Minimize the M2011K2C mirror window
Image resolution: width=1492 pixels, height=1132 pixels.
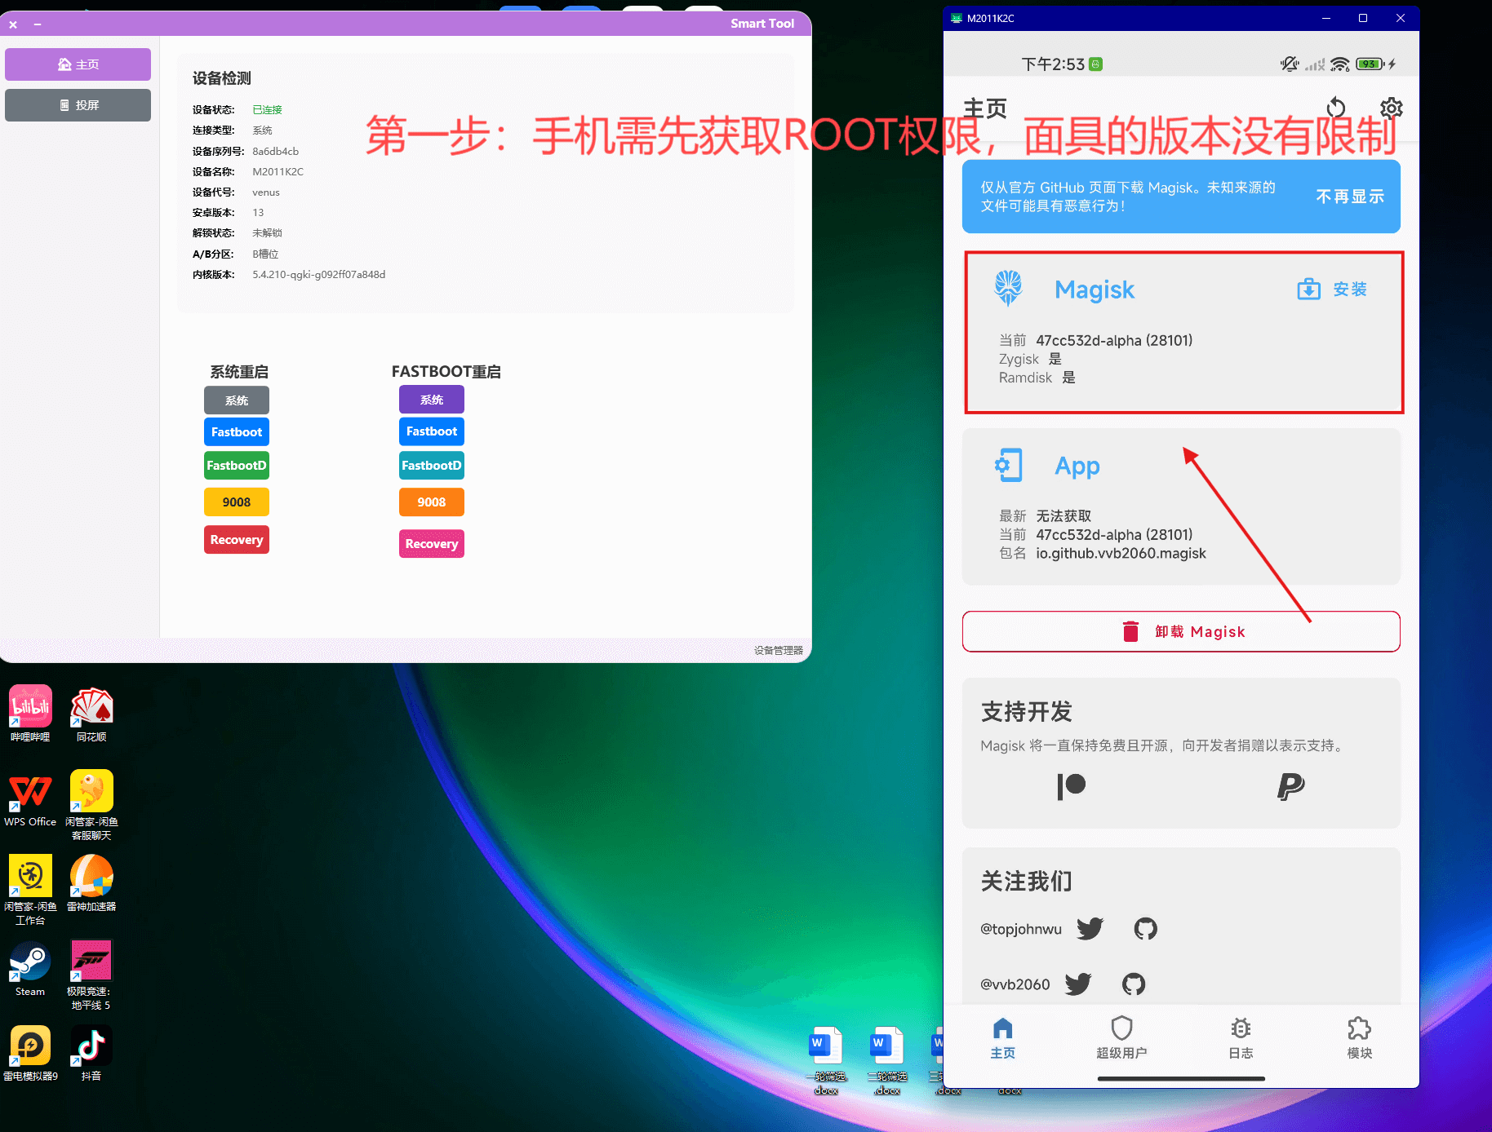(1326, 18)
